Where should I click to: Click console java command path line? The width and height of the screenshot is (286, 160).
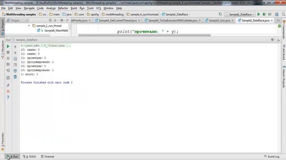click(x=46, y=46)
